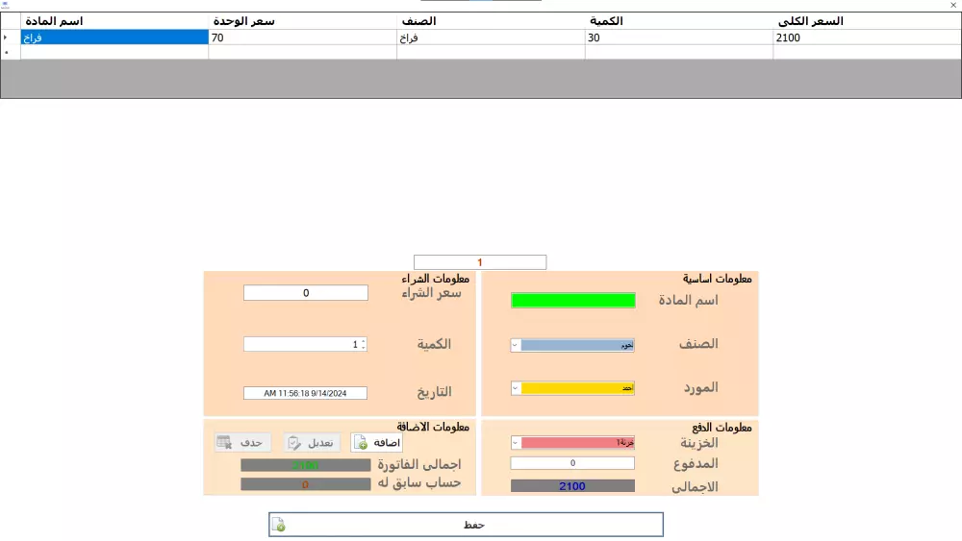
Task: Click the document icon on the حفظ button
Action: (x=279, y=525)
